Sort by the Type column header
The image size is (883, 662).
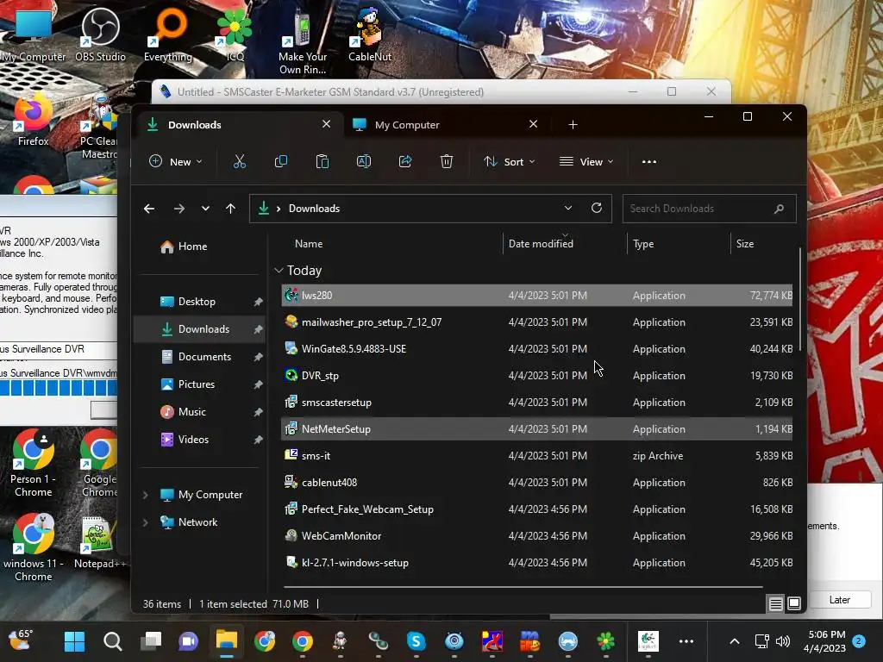643,244
